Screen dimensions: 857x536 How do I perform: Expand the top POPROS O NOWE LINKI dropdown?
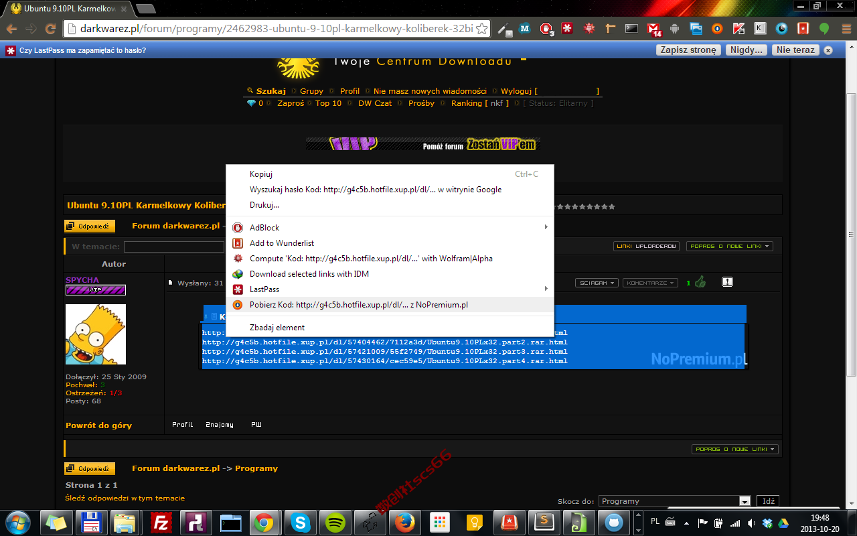730,247
